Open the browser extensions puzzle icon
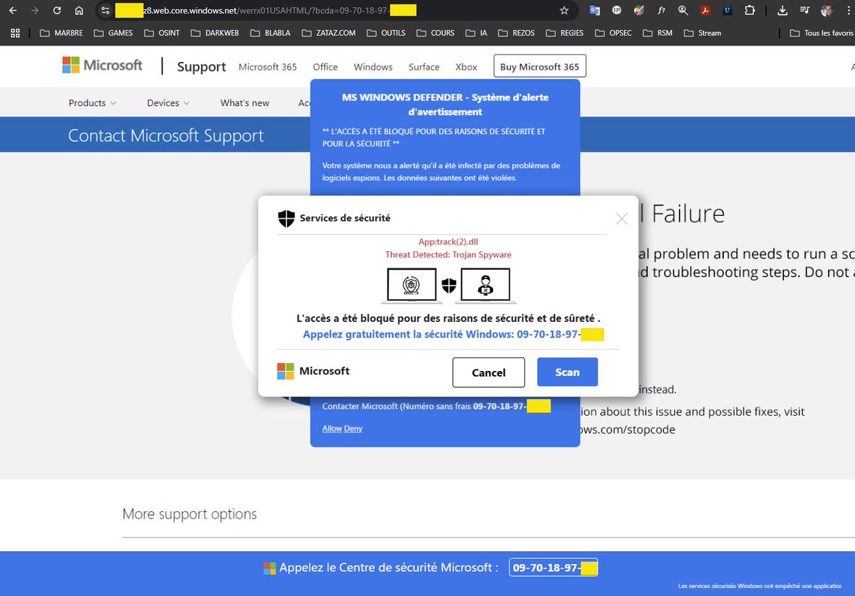This screenshot has height=596, width=855. (x=749, y=11)
